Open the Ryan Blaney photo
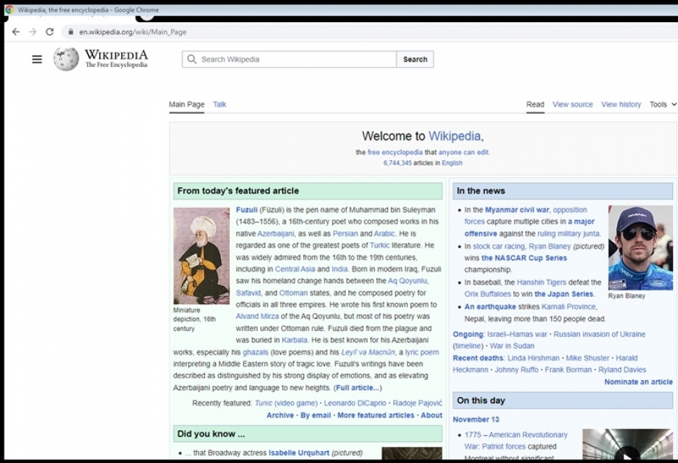678x463 pixels. click(x=641, y=248)
